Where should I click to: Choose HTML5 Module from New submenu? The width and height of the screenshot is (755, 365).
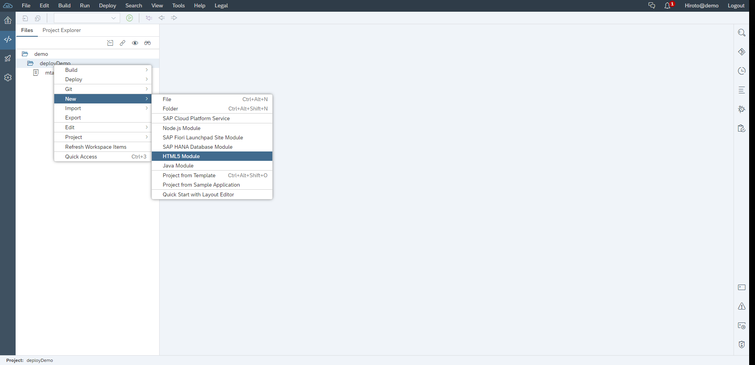[212, 156]
